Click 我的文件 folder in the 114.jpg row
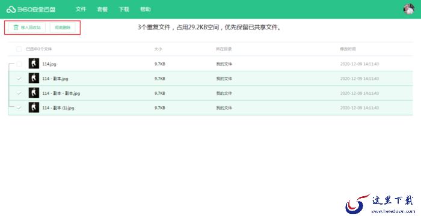Screen dimensions: 421x216 click(224, 64)
